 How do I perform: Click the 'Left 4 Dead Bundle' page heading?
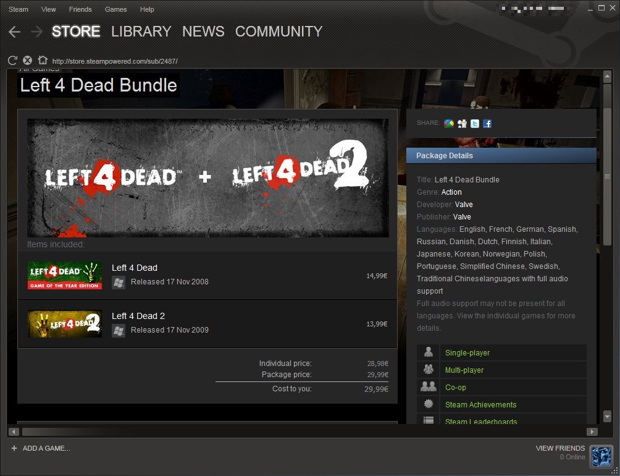(x=98, y=85)
